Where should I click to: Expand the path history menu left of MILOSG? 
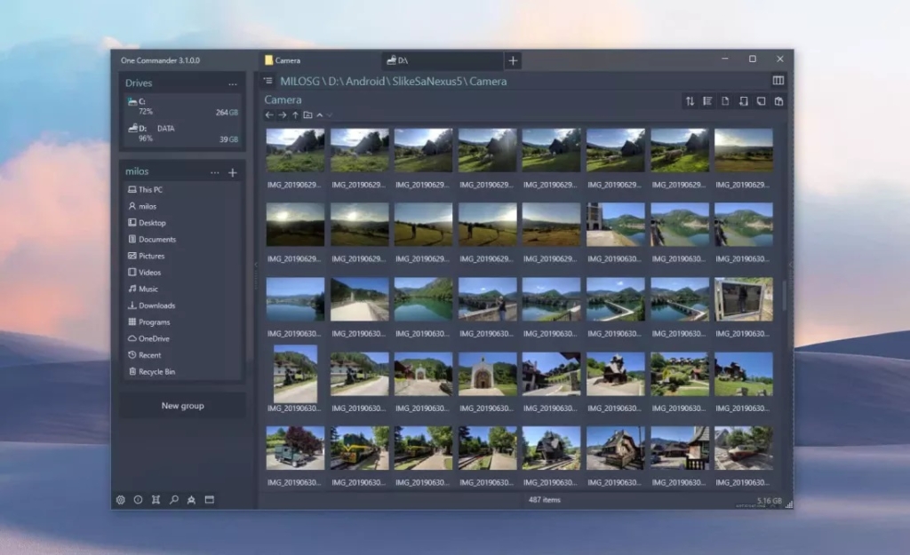[267, 81]
